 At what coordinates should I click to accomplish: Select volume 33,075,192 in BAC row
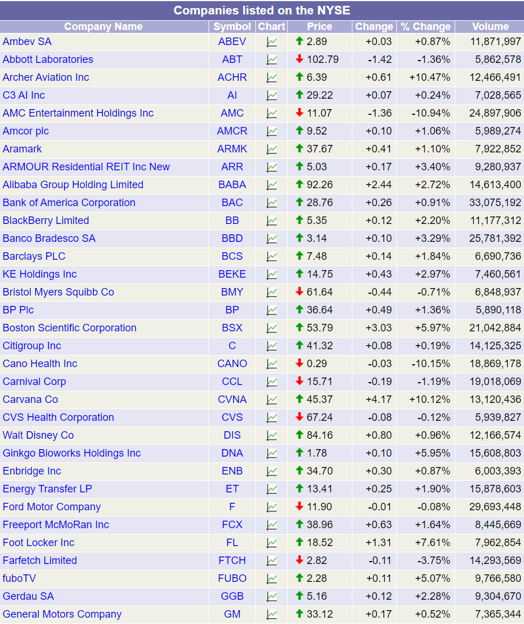coord(495,203)
